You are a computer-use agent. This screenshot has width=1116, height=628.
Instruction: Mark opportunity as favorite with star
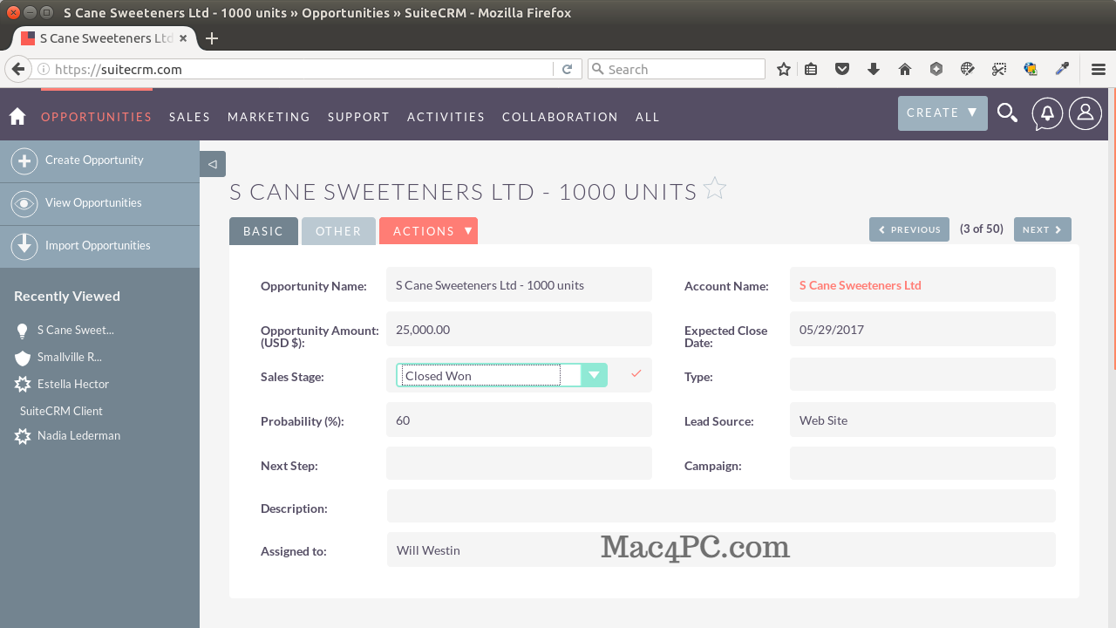point(715,188)
